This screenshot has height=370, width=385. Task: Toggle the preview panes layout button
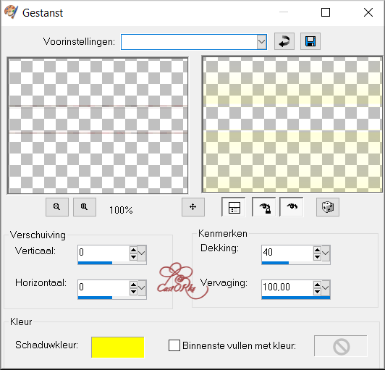[x=234, y=207]
